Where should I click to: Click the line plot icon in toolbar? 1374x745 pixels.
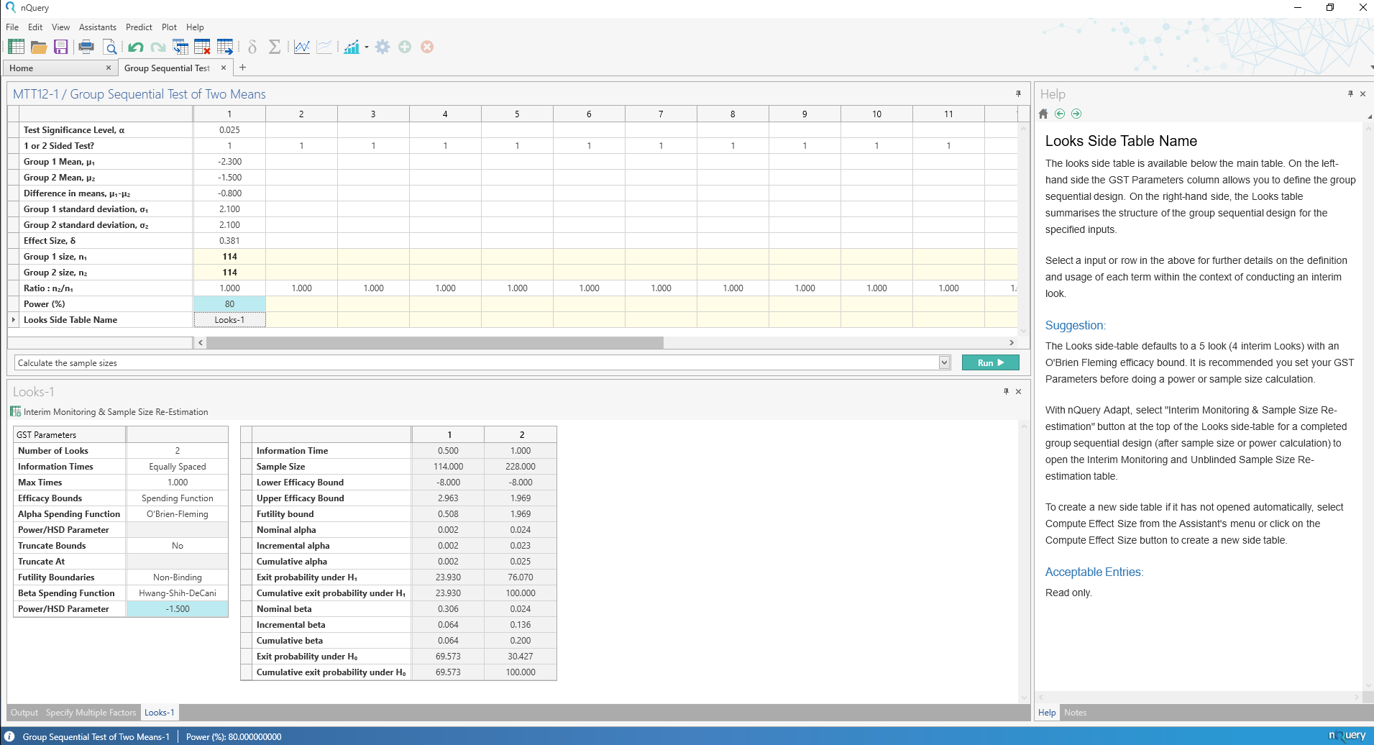pyautogui.click(x=302, y=47)
